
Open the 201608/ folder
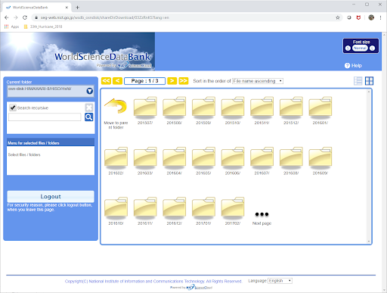(291, 158)
